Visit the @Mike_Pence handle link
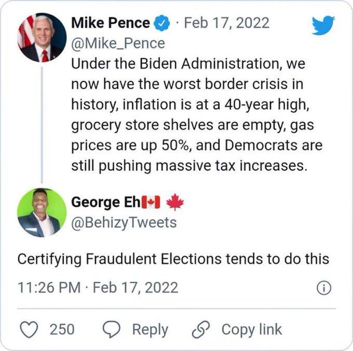The image size is (353, 351). 117,43
